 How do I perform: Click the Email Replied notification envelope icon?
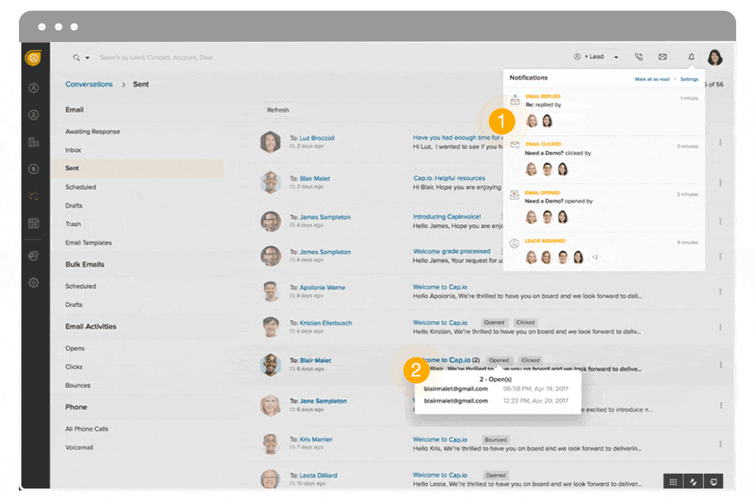pyautogui.click(x=515, y=99)
